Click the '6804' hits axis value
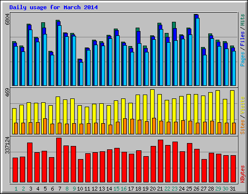Image resolution: width=248 pixels, height=194 pixels. pos(7,19)
